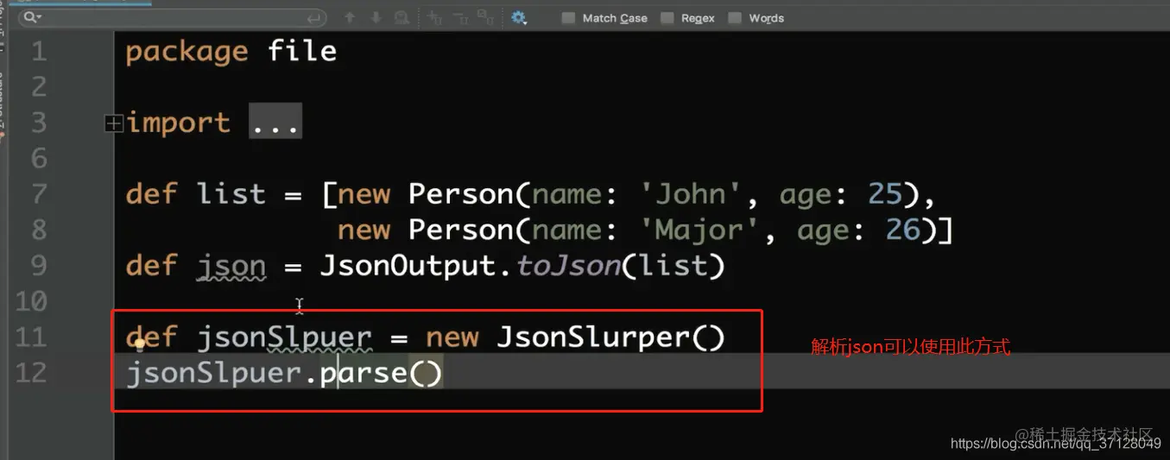This screenshot has height=460, width=1170.
Task: Click line number 9 in the gutter
Action: pyautogui.click(x=39, y=265)
